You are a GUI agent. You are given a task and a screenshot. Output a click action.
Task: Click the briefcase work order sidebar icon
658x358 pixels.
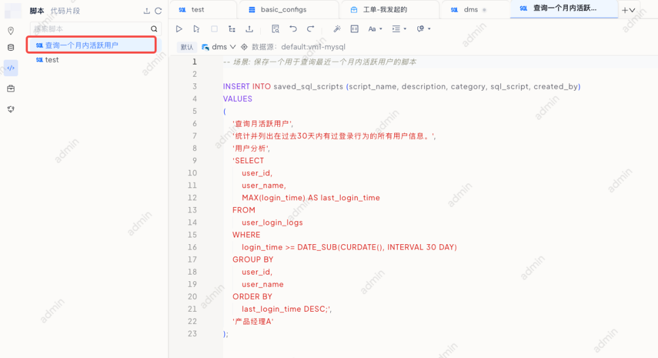tap(11, 88)
